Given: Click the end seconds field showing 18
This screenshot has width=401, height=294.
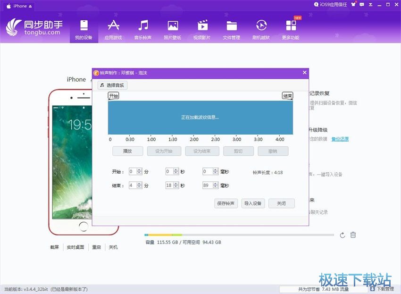Looking at the screenshot, I should coord(169,185).
